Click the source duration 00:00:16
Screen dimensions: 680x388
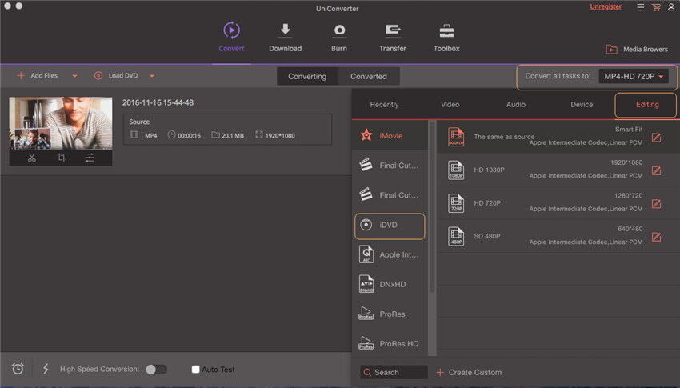tap(189, 136)
